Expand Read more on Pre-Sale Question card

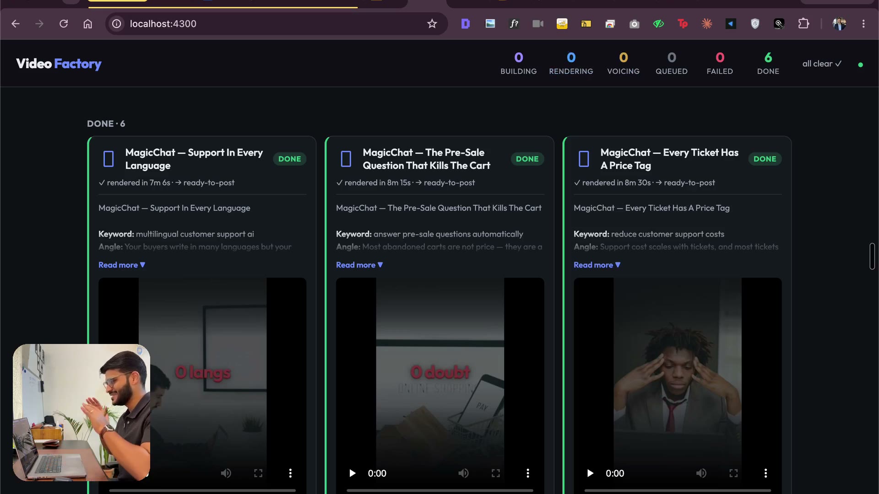(x=359, y=265)
